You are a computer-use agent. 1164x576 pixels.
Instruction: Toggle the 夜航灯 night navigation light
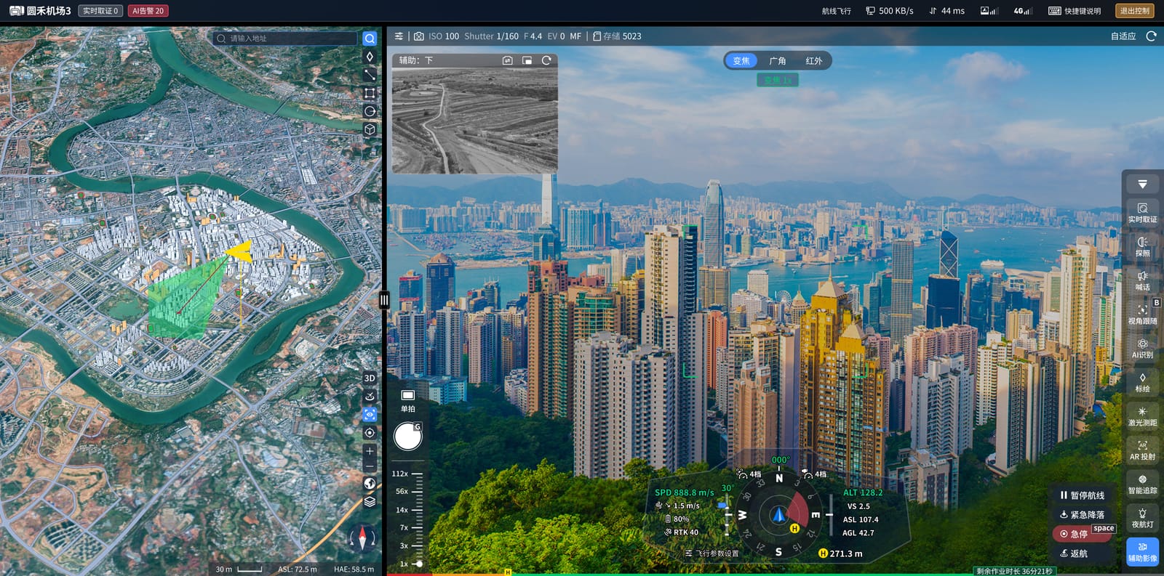(x=1142, y=518)
